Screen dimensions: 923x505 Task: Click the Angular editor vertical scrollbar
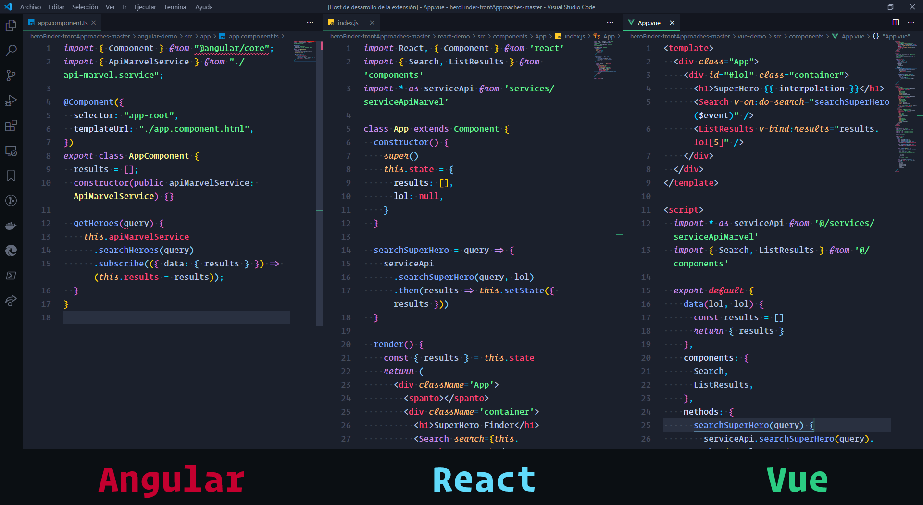pos(319,183)
